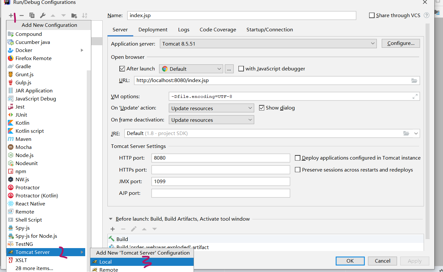Switch to the Deployment tab
Viewport: 443px width, 272px height.
[x=153, y=29]
